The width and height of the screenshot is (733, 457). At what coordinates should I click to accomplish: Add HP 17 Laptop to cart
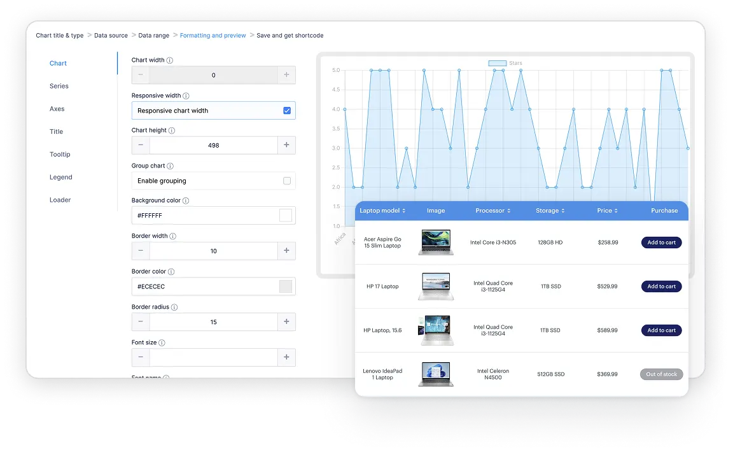click(x=662, y=286)
